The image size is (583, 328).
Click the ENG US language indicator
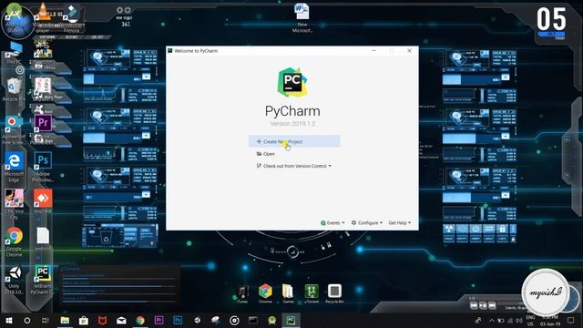click(x=530, y=321)
